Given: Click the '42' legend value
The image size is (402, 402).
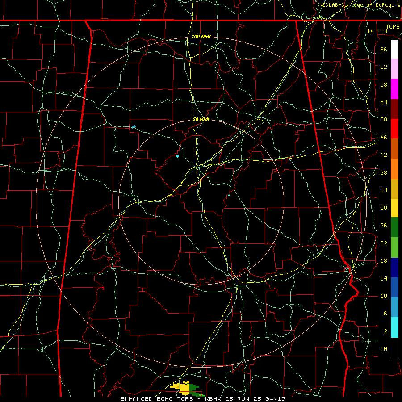Looking at the screenshot, I should (x=384, y=155).
